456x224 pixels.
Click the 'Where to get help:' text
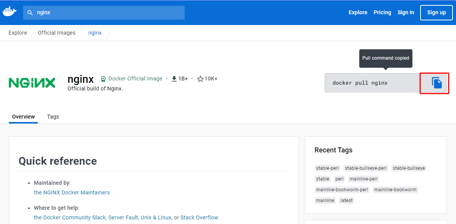click(x=56, y=208)
